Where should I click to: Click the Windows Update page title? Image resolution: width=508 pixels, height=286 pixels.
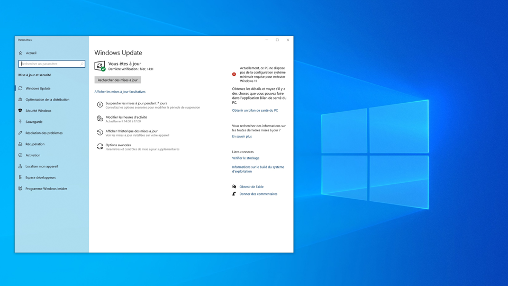tap(118, 52)
